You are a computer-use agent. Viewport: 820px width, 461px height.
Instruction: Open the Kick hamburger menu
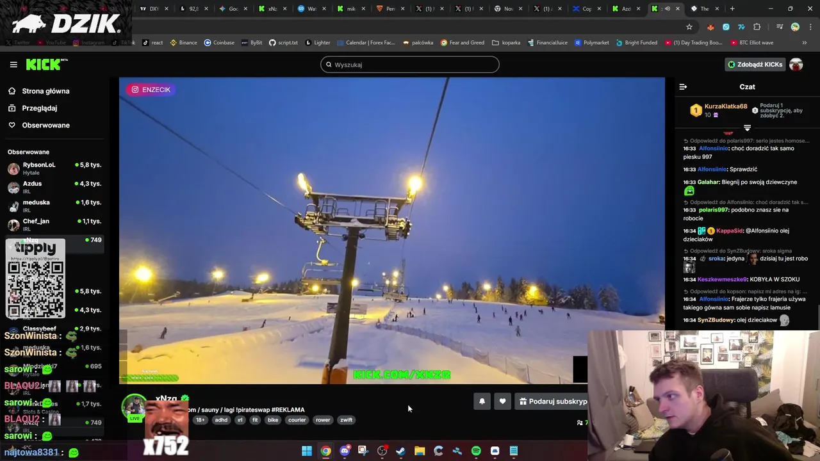pos(13,65)
